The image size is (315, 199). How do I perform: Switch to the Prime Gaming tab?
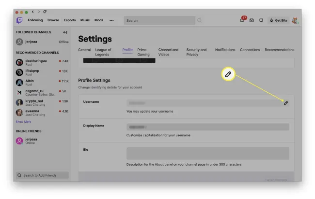[x=143, y=52]
